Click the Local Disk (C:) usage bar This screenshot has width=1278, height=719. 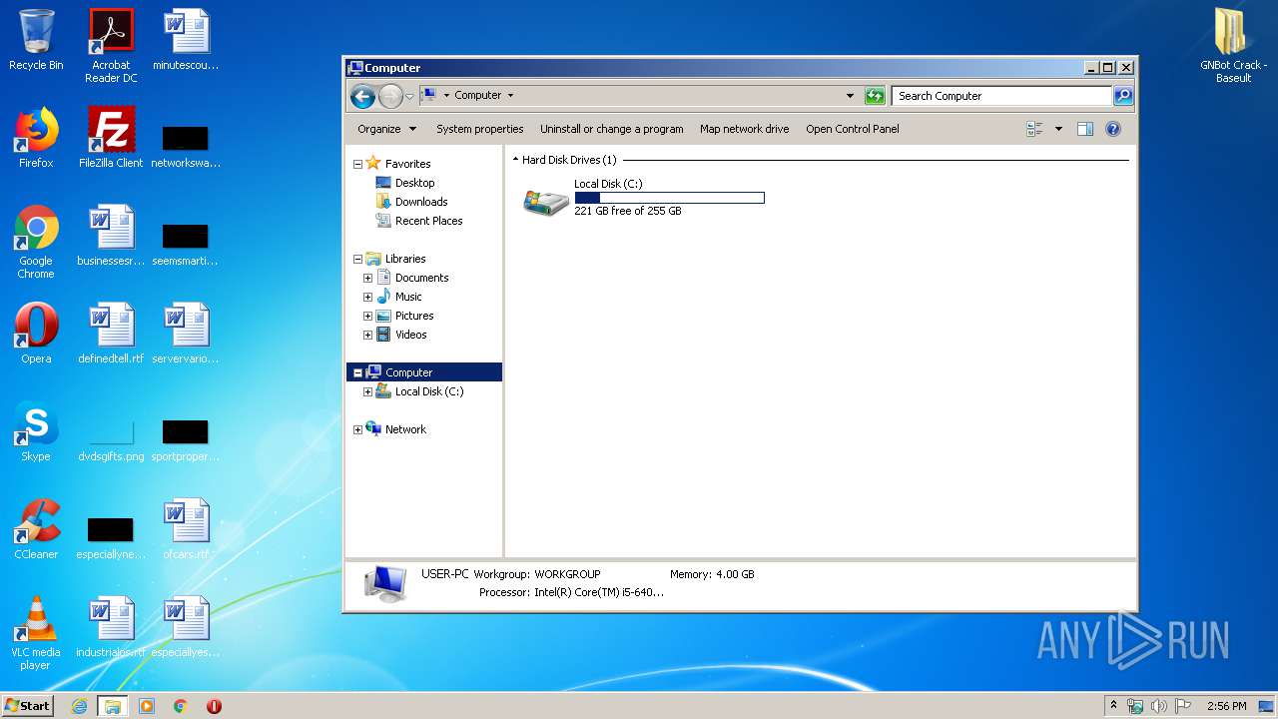(x=669, y=198)
